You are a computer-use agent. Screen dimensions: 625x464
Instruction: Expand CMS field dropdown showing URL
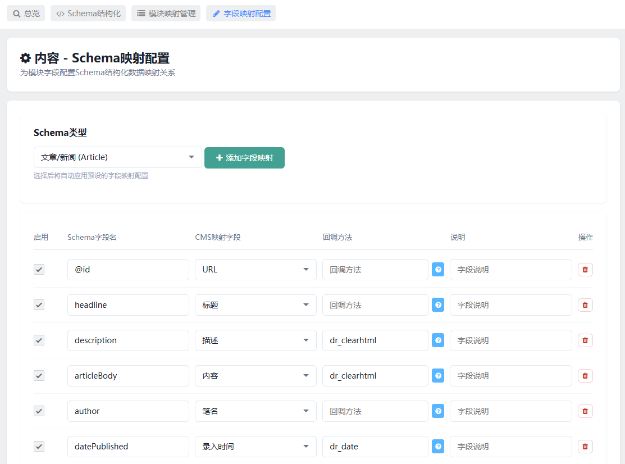[x=256, y=270]
